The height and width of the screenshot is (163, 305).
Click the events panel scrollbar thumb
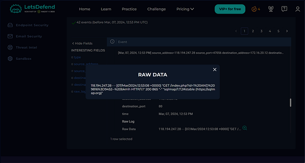pos(291,102)
